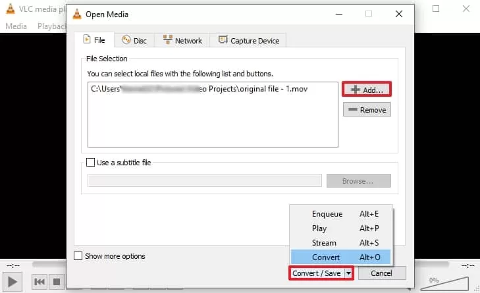This screenshot has width=480, height=293.
Task: Close the VLC media player window
Action: [466, 9]
